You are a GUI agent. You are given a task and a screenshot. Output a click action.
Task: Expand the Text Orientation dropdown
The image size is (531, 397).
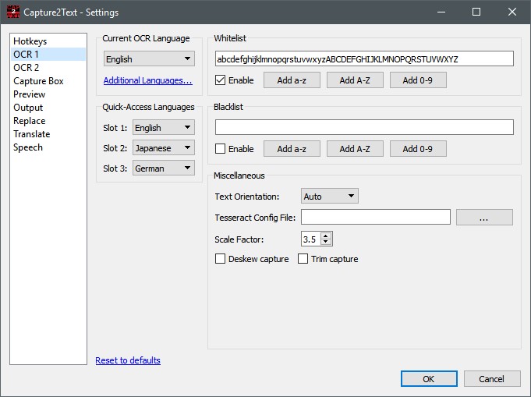(x=329, y=197)
